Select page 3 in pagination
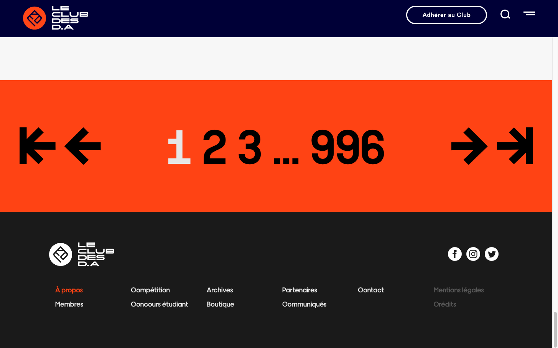Viewport: 558px width, 348px height. pyautogui.click(x=250, y=147)
